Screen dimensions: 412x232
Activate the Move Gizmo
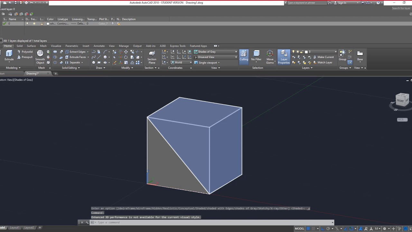pyautogui.click(x=270, y=57)
